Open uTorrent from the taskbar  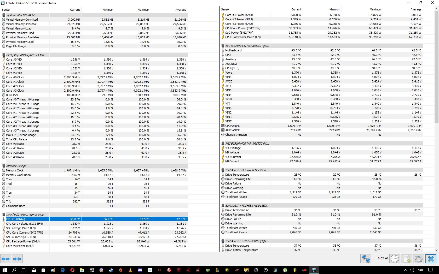285,270
